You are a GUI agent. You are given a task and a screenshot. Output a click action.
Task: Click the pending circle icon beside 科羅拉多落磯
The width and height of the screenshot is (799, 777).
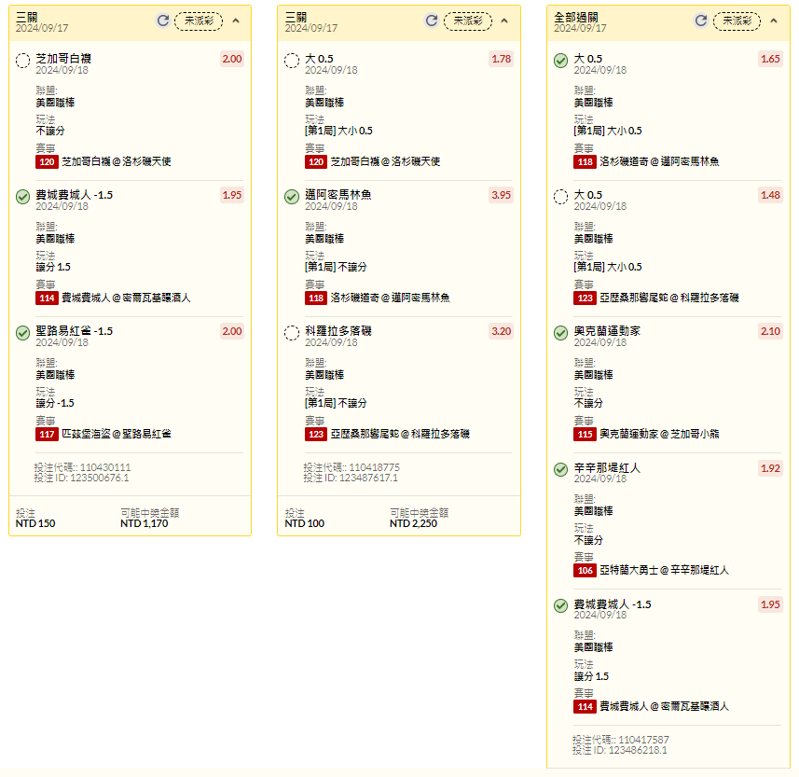(x=292, y=333)
